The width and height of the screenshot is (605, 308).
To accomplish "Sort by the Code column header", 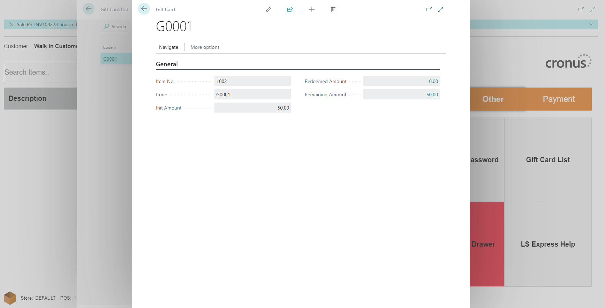I will [108, 47].
